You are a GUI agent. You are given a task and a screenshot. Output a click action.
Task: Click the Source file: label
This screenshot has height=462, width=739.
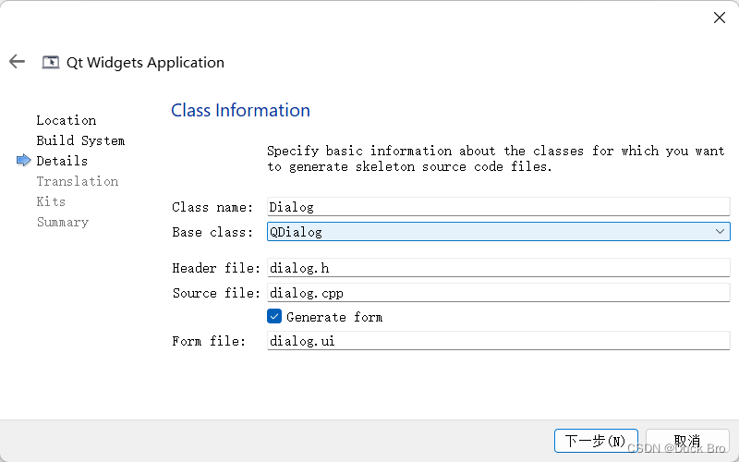coord(216,293)
